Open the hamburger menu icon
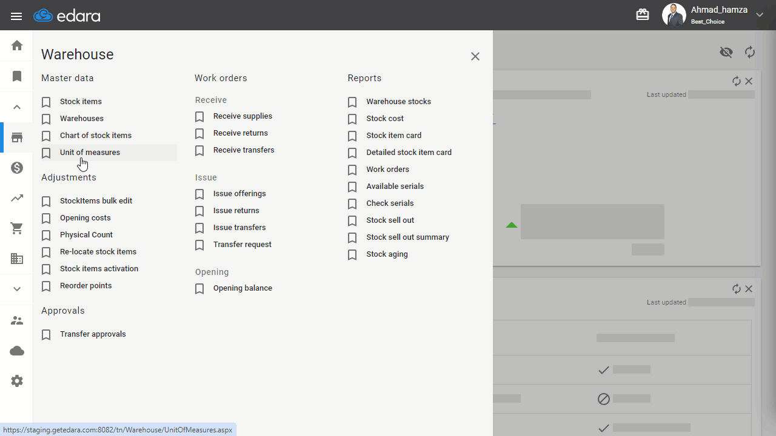Screen dimensions: 776x436 coord(16,16)
